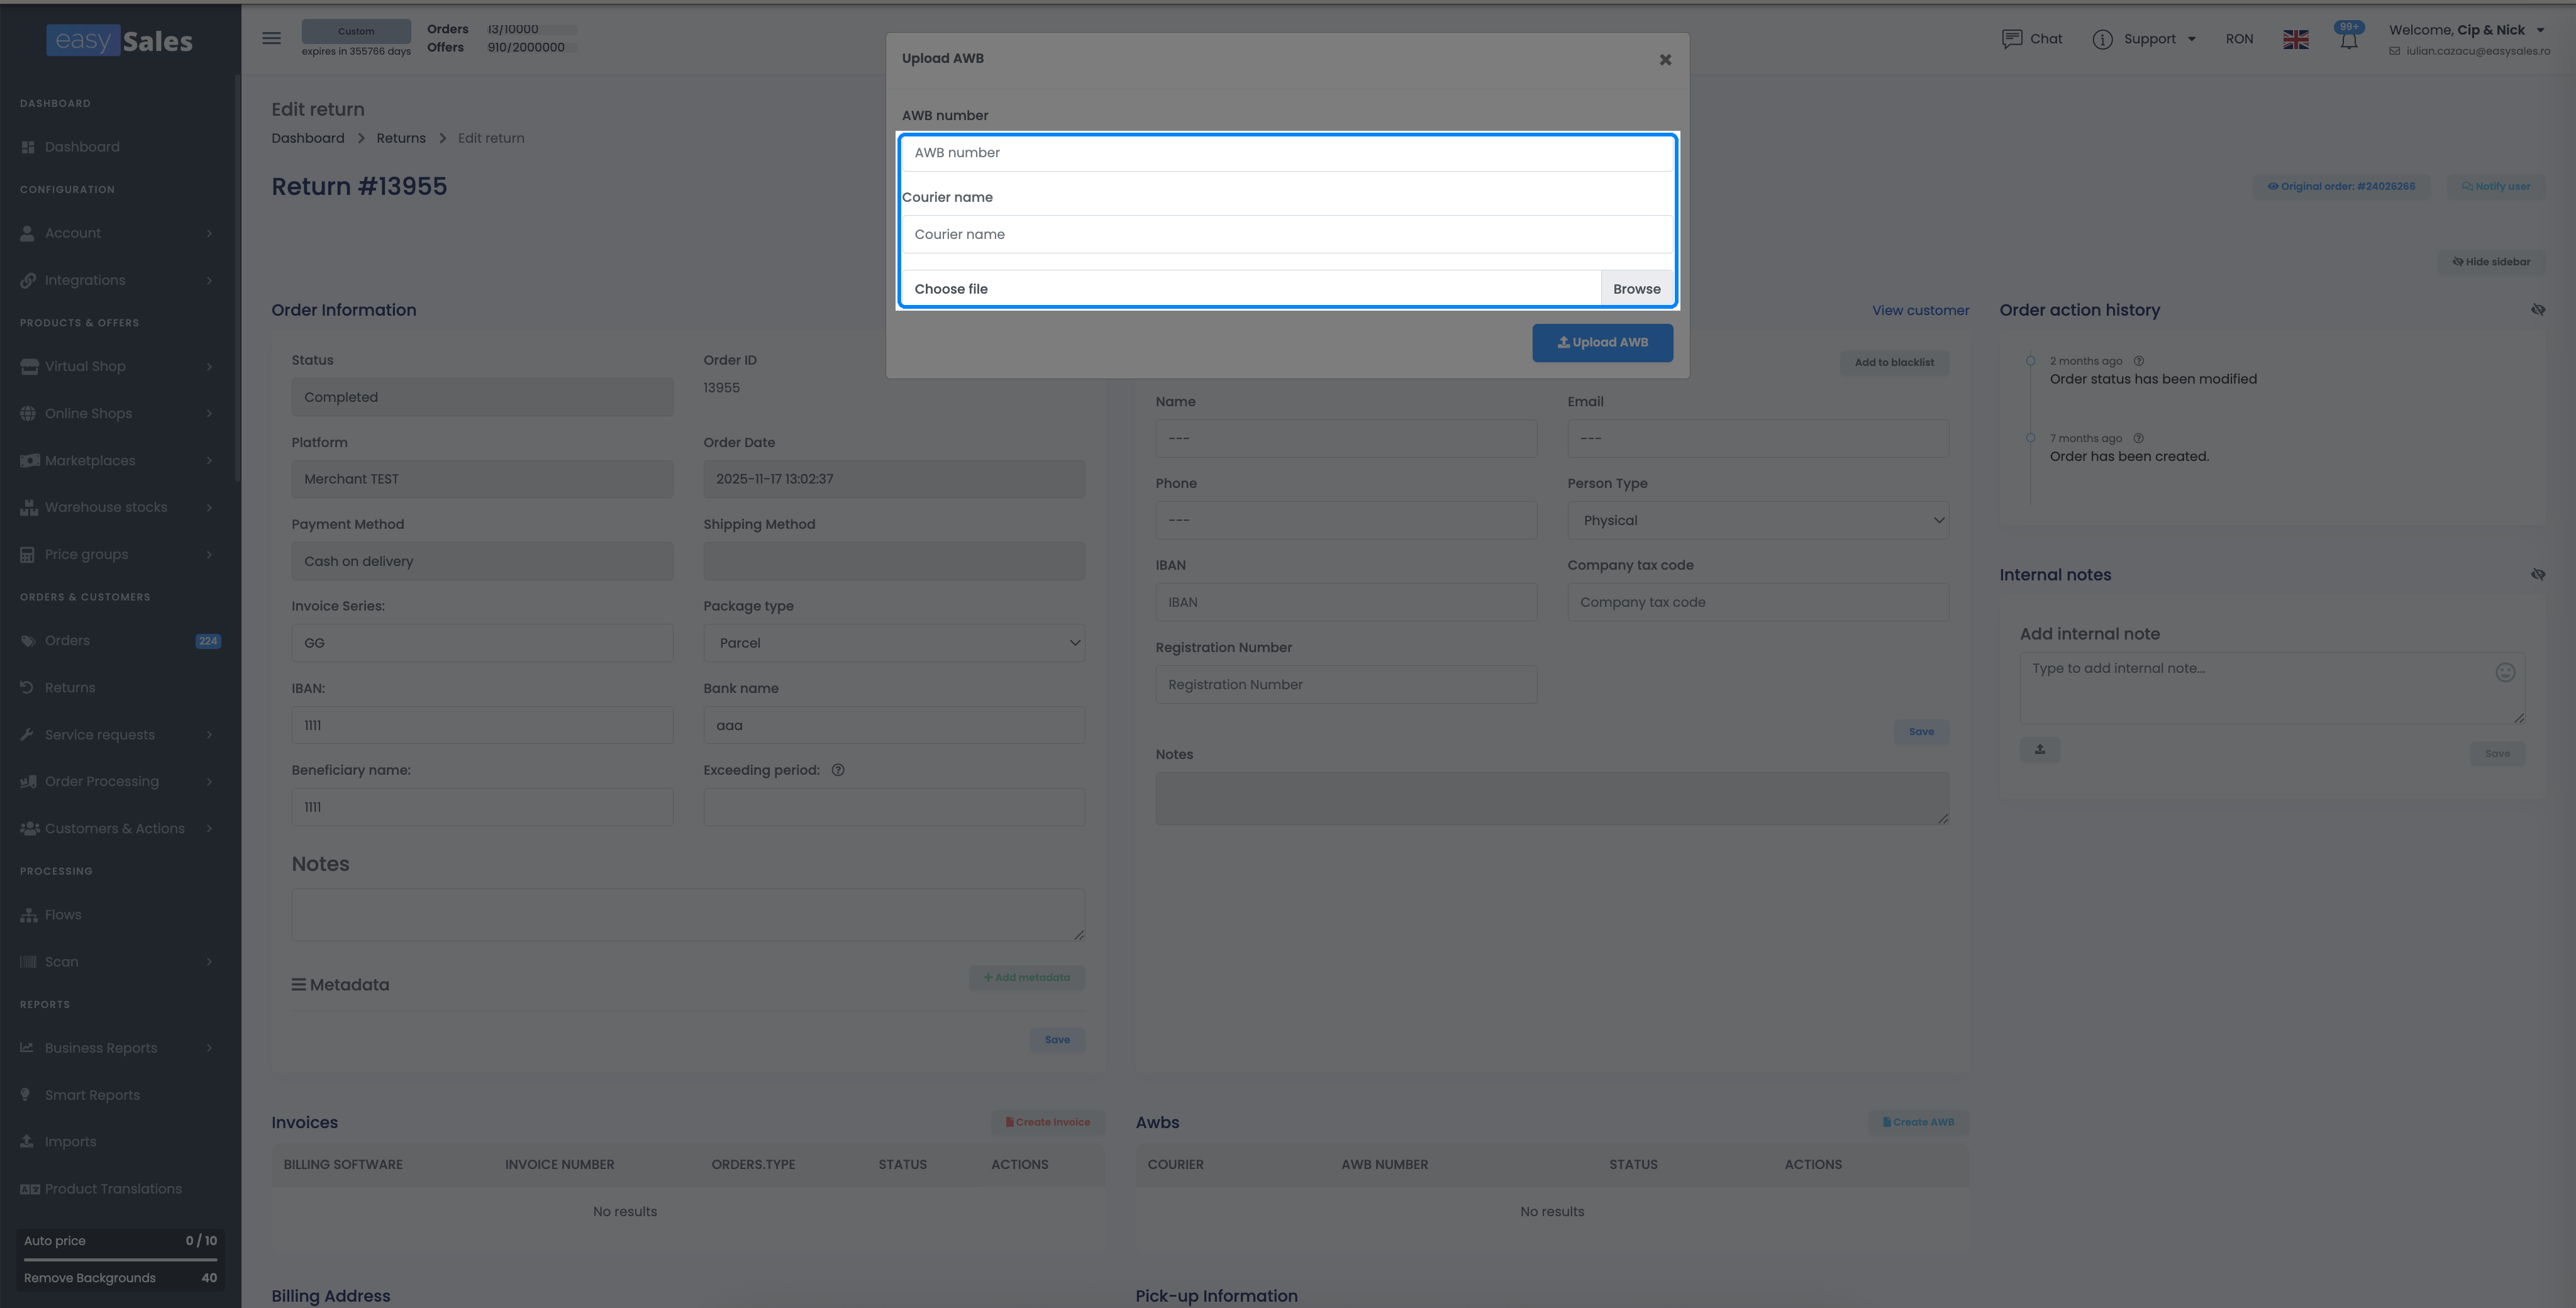2576x1308 pixels.
Task: Click Notify user button
Action: pos(2495,186)
